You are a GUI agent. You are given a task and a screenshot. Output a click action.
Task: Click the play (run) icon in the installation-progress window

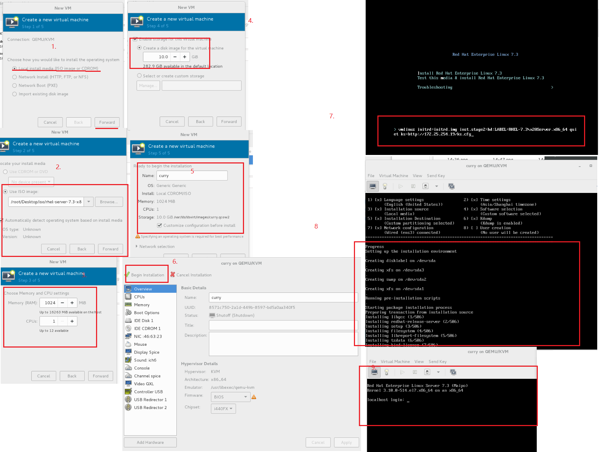pyautogui.click(x=401, y=186)
